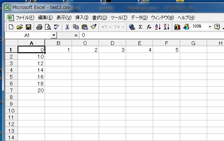Open the ヘルプ(H) menu
Screen dimensions: 224x141
[186, 18]
